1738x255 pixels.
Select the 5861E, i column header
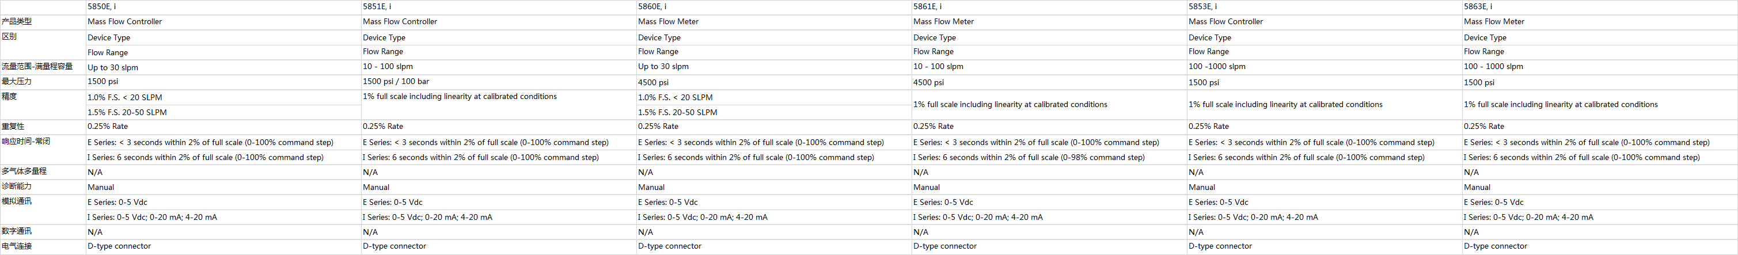click(x=928, y=7)
